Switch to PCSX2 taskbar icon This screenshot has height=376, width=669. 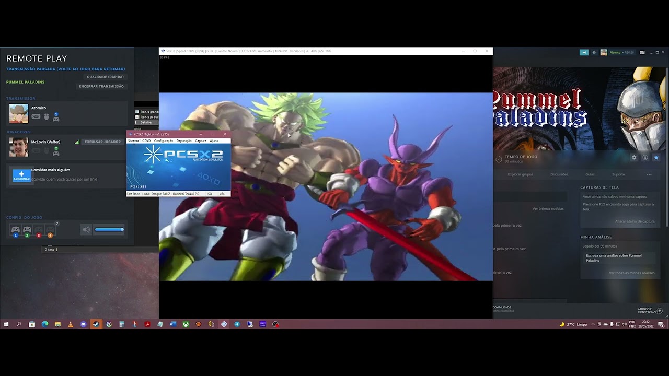pyautogui.click(x=224, y=324)
